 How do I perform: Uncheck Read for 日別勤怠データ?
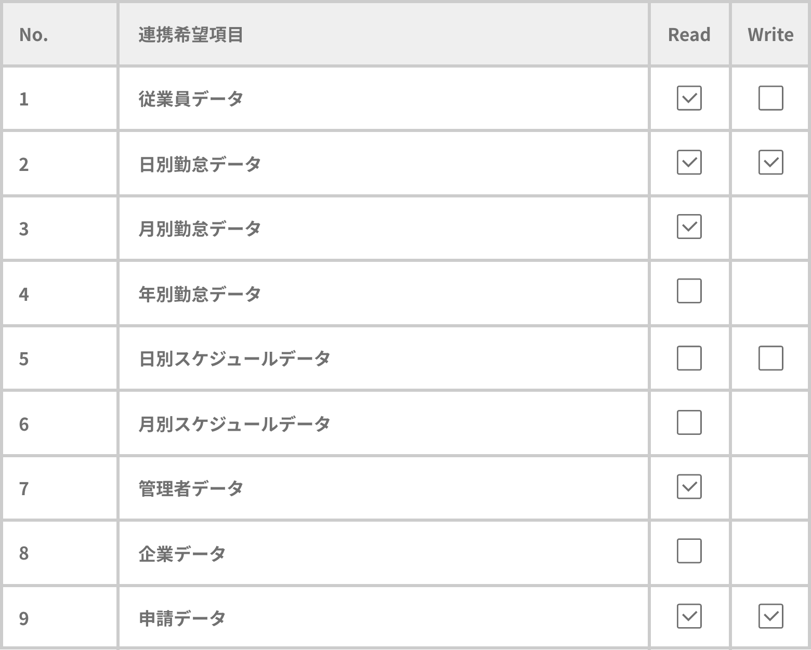point(689,163)
